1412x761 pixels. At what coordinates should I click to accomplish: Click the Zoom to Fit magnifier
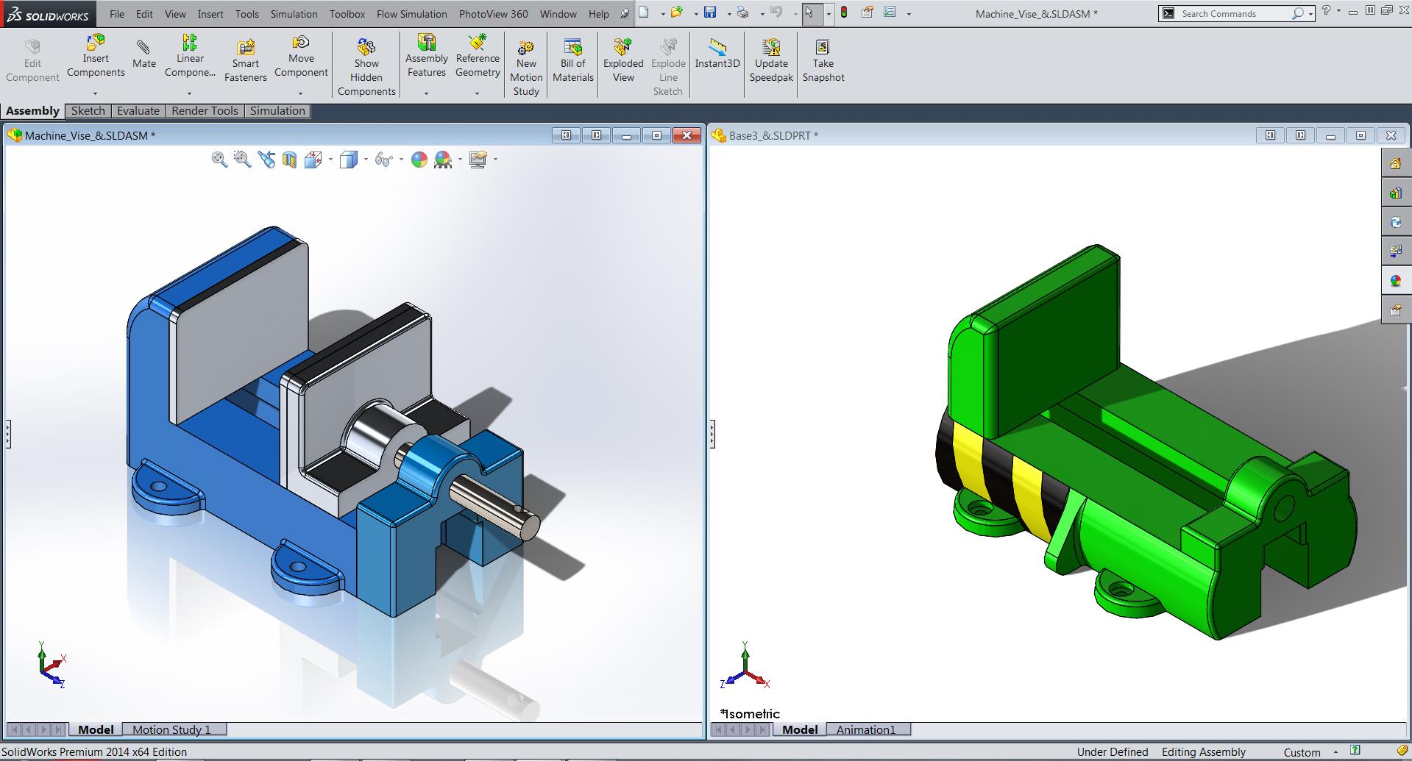point(219,160)
